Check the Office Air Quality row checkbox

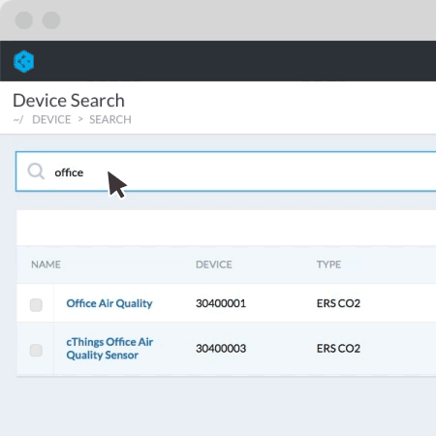pos(36,305)
